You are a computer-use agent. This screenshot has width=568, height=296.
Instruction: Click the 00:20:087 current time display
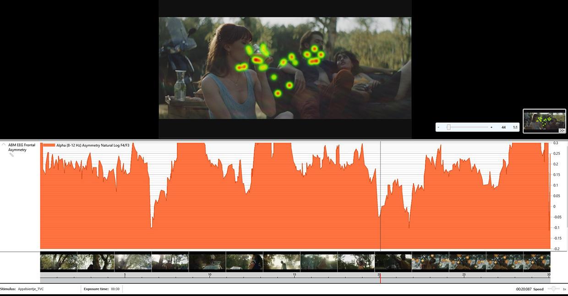(523, 289)
